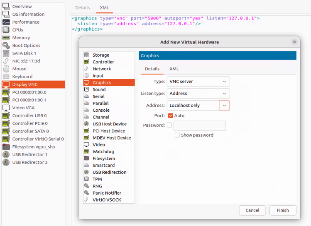311x226 pixels.
Task: Toggle the Show password checkbox
Action: (177, 135)
